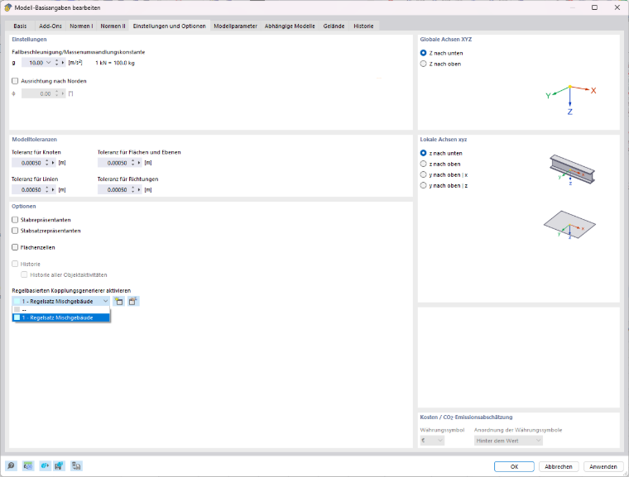
Task: Open the Normen I tab
Action: pos(81,26)
